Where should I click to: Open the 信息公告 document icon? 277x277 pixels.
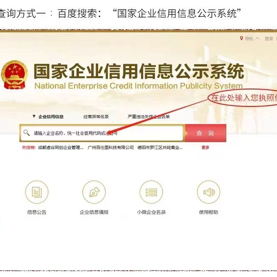tap(37, 192)
